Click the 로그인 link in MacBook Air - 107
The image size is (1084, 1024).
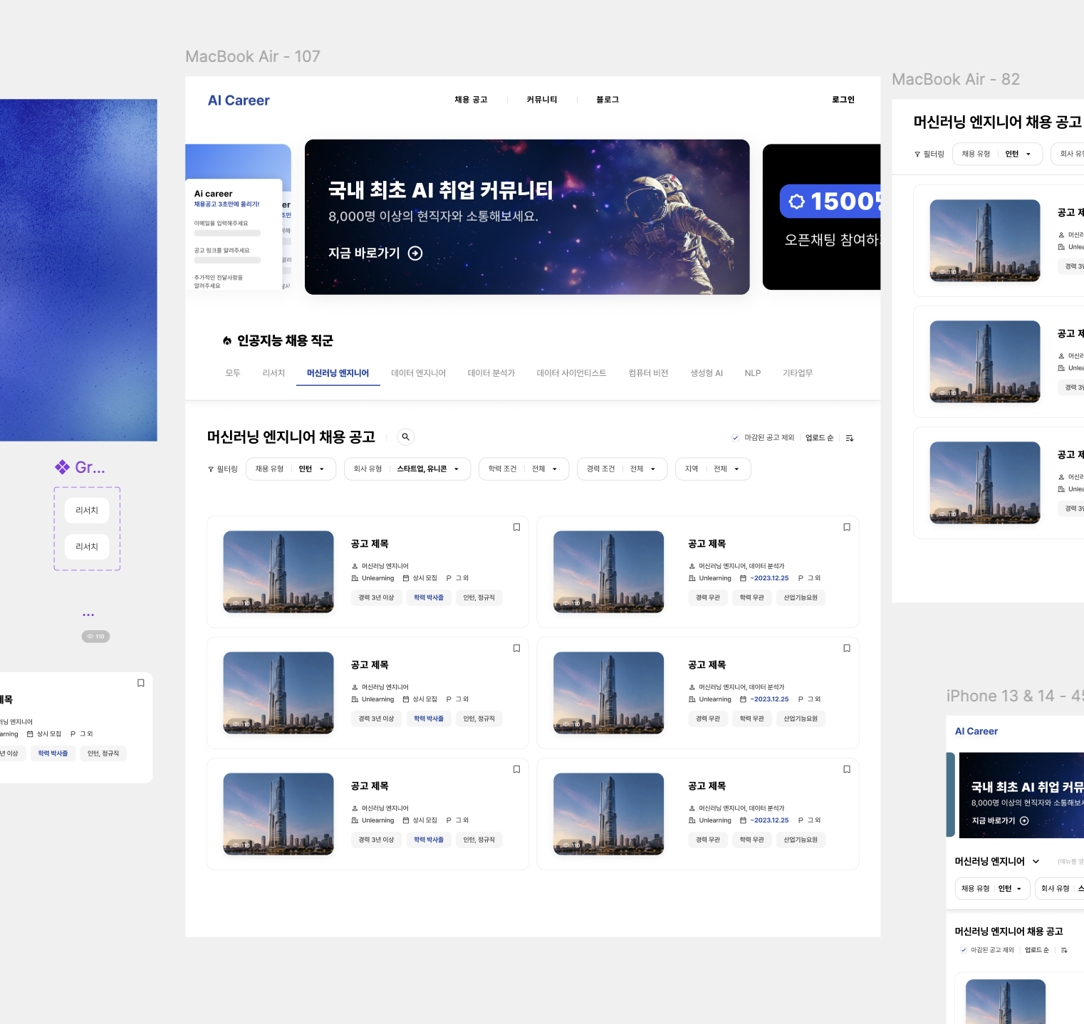843,100
